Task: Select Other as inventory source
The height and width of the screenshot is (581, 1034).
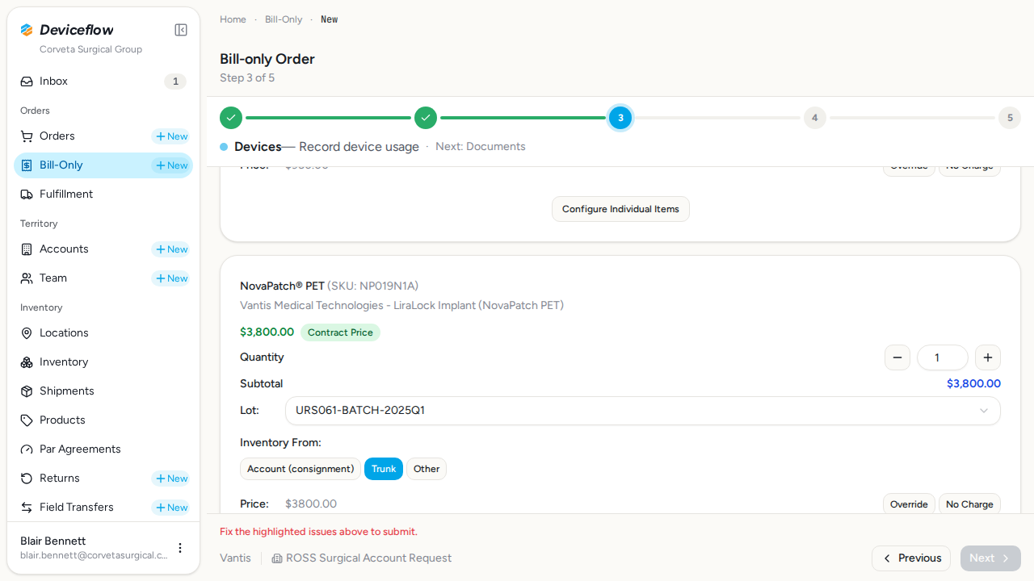Action: 427,469
